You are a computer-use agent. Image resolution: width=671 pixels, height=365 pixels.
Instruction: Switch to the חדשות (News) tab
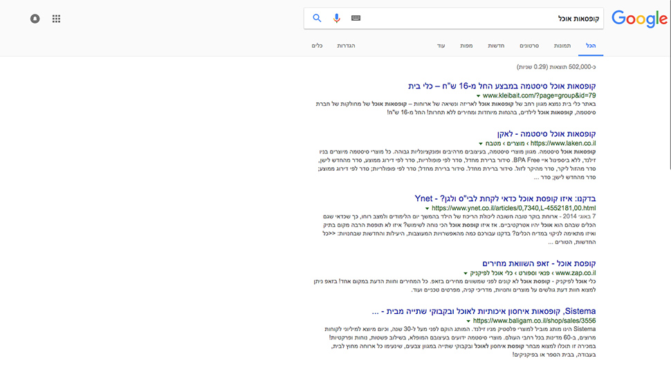[x=497, y=46]
